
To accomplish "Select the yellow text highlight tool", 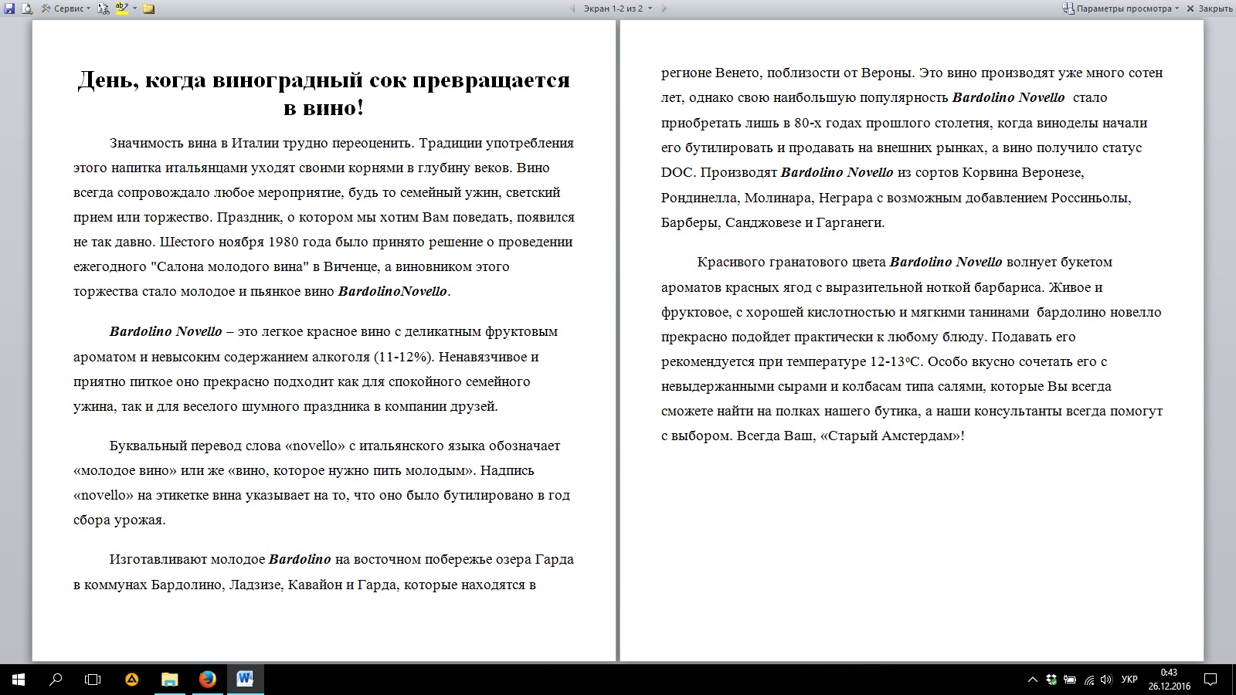I will [121, 8].
